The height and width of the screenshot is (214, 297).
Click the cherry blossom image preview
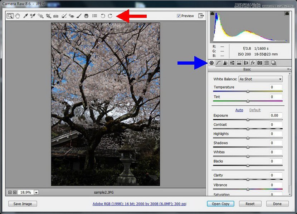click(106, 104)
